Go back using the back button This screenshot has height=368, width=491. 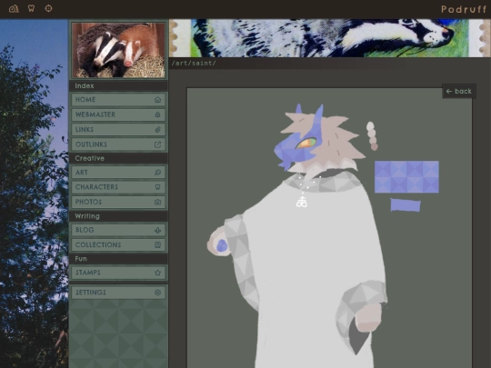459,92
